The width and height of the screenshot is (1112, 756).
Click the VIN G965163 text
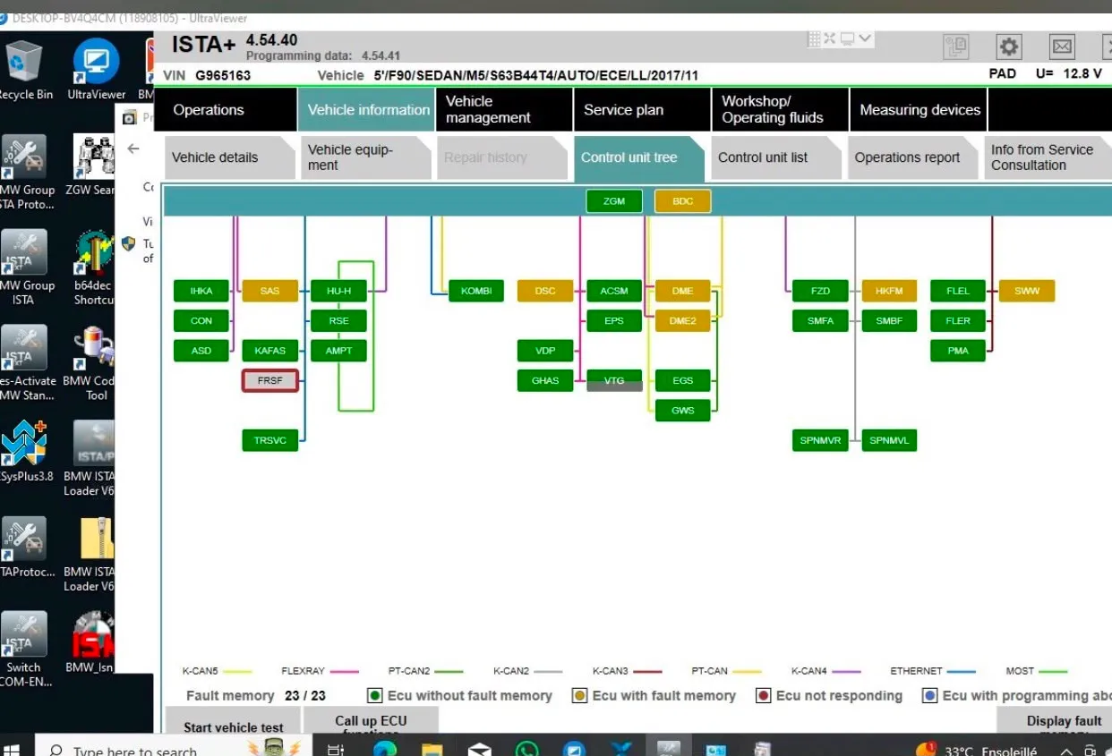(207, 75)
